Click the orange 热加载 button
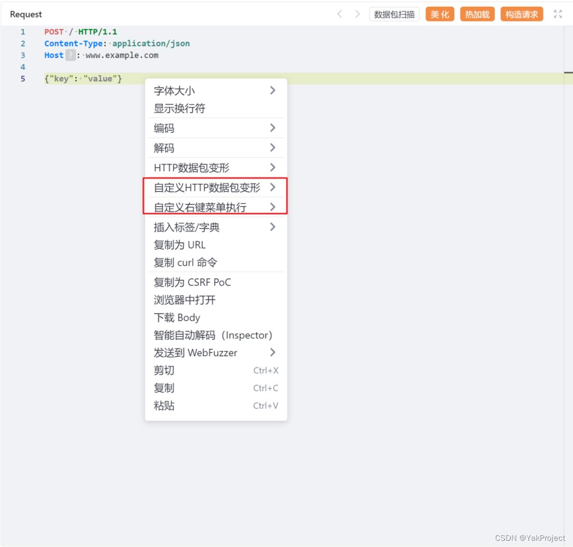Viewport: 573px width, 547px height. pyautogui.click(x=477, y=14)
